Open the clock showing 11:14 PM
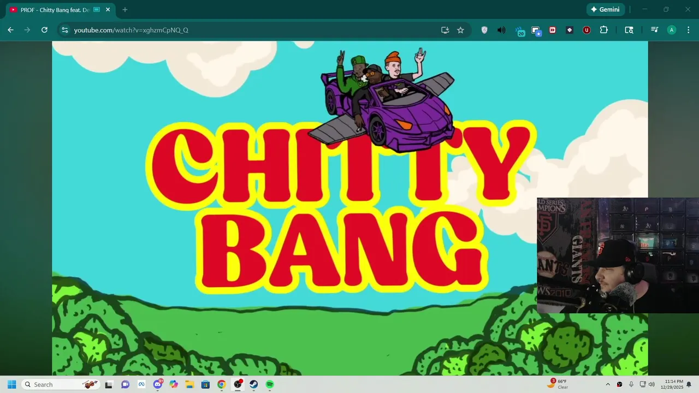The width and height of the screenshot is (699, 393). coord(672,384)
